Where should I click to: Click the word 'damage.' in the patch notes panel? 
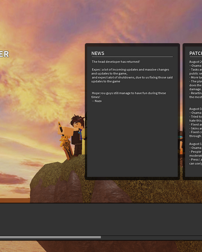point(195,89)
